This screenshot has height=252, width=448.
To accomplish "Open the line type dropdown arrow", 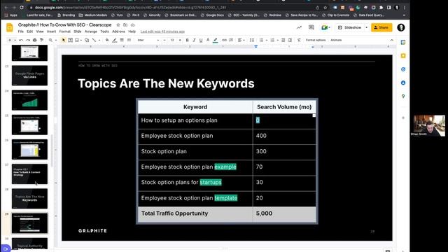I will (99, 41).
